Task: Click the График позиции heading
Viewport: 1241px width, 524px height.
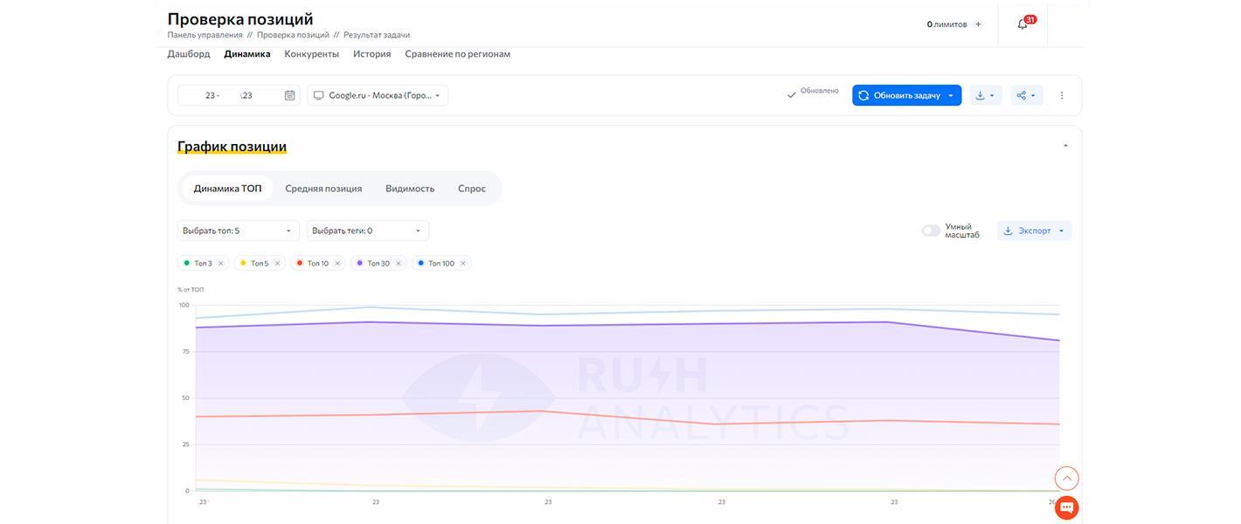Action: click(x=232, y=147)
